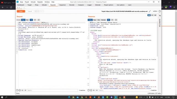Open the Burp menu

pyautogui.click(x=22, y=2)
